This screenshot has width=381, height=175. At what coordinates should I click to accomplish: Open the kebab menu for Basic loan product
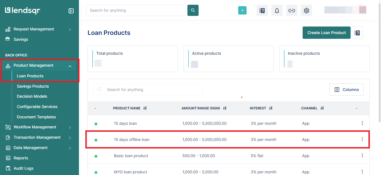[362, 155]
